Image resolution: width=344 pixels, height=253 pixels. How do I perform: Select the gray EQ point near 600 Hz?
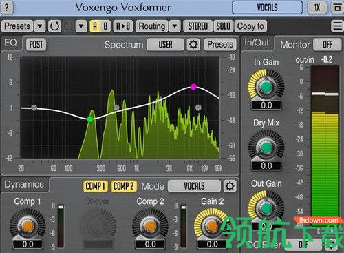tap(116, 108)
